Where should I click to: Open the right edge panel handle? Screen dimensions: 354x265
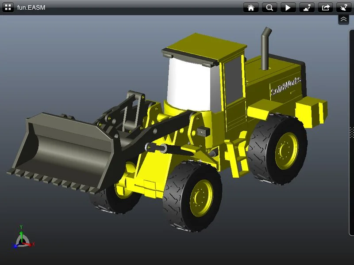(351, 132)
